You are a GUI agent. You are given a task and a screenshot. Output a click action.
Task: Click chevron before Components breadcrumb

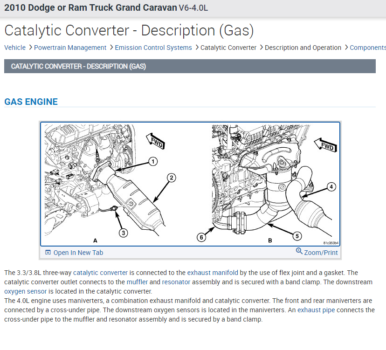tap(346, 47)
